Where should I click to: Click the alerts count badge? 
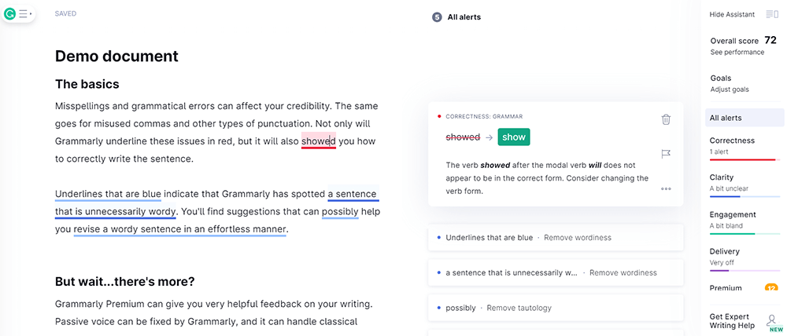tap(437, 17)
